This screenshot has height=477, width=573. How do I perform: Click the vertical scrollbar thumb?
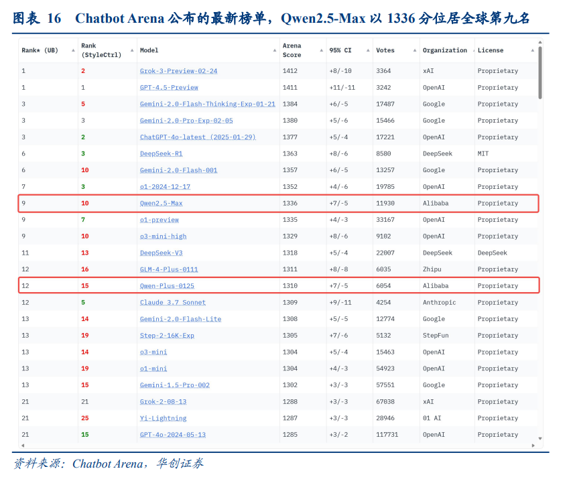point(540,72)
